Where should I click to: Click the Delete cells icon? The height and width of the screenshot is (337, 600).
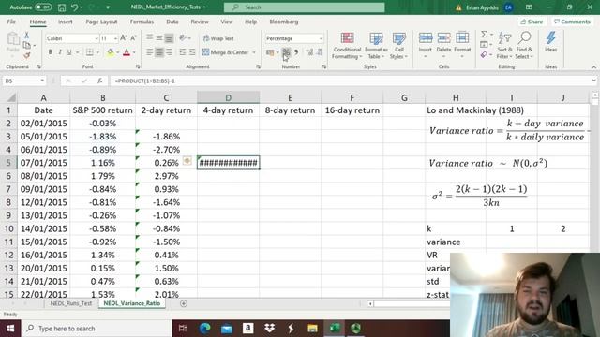tap(443, 38)
